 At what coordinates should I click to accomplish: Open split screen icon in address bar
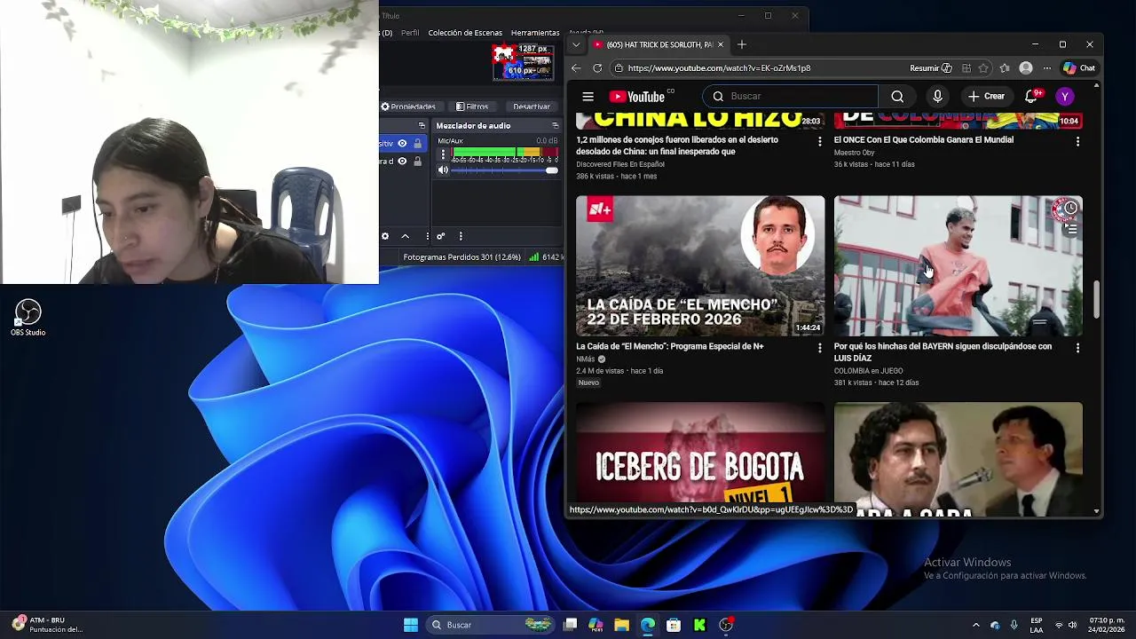click(966, 67)
